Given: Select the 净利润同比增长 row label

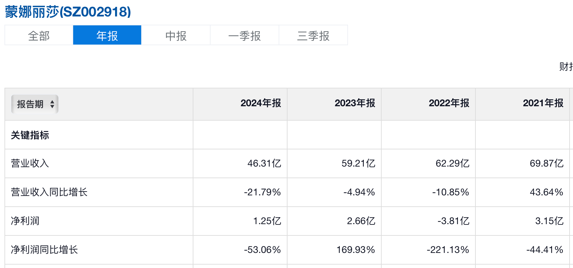Looking at the screenshot, I should (x=44, y=250).
